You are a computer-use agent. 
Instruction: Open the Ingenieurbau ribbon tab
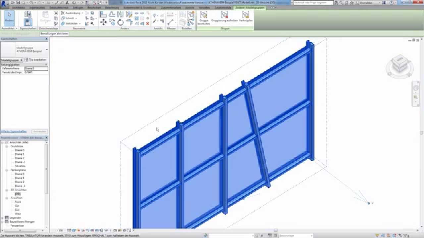click(37, 7)
